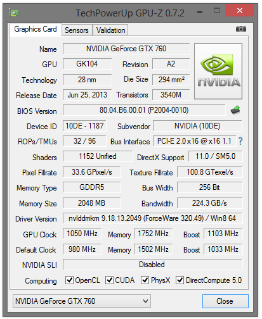Click the DirectX Support field 11.0 / SM5.0
The height and width of the screenshot is (319, 262).
point(215,156)
